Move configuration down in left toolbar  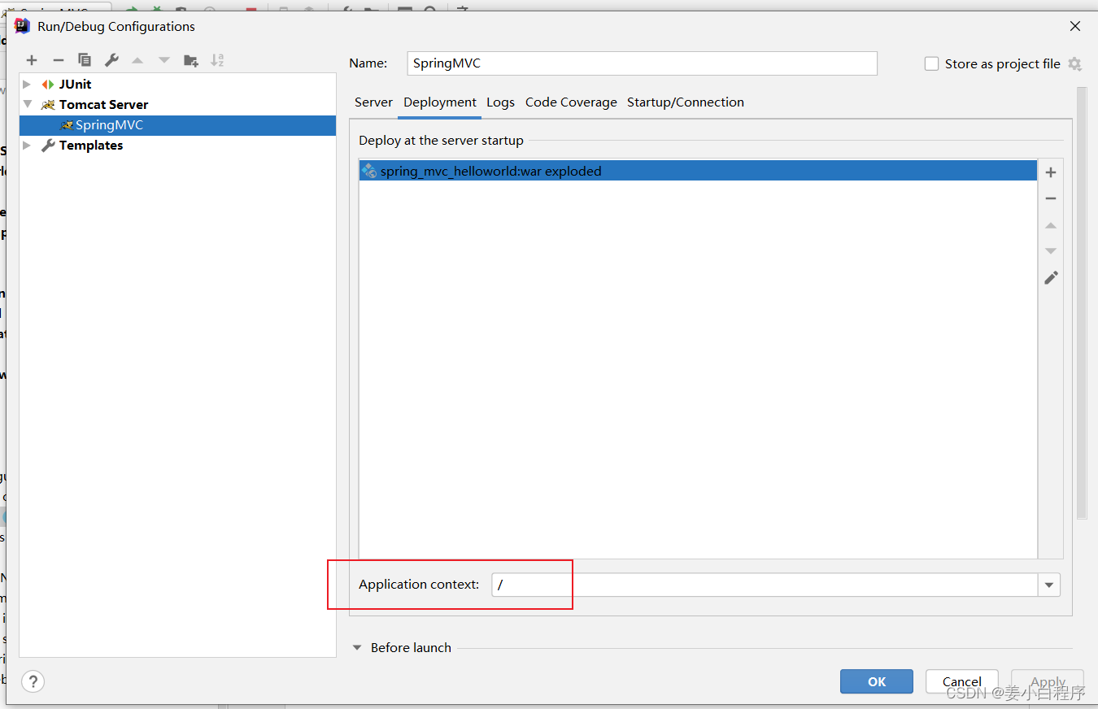(x=164, y=60)
